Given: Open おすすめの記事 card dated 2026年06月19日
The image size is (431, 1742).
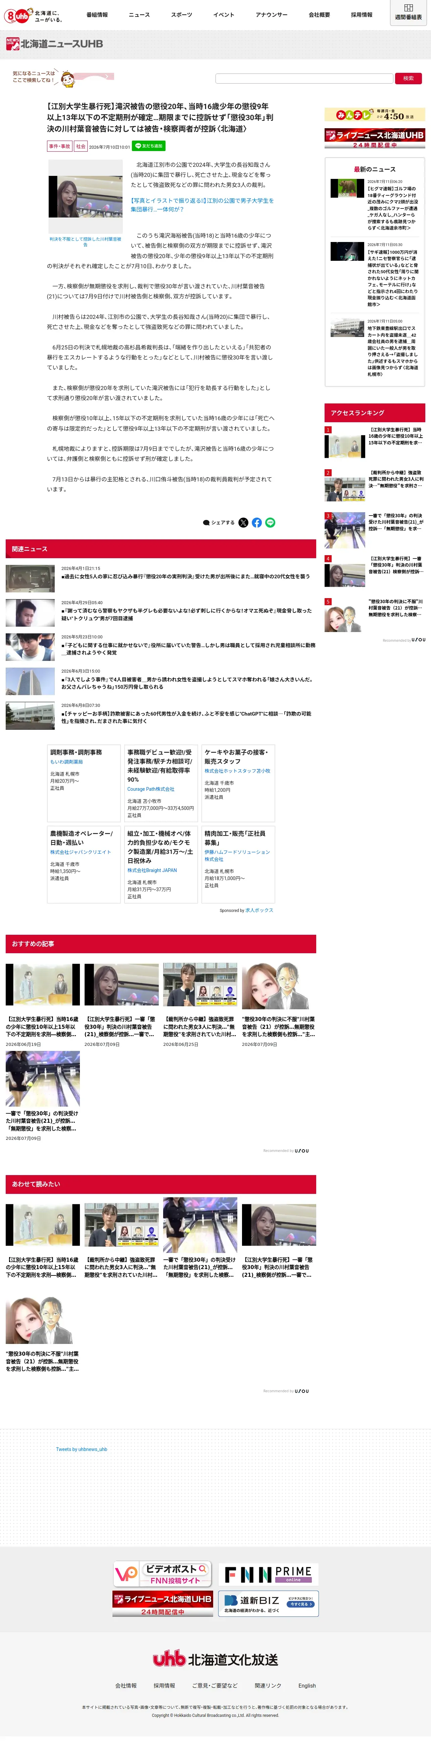Looking at the screenshot, I should click(x=43, y=1005).
